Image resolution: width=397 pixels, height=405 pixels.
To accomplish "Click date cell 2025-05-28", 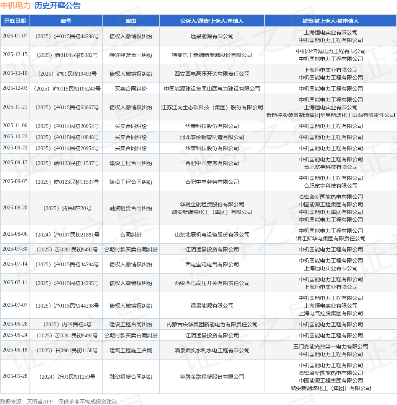I will click(15, 376).
